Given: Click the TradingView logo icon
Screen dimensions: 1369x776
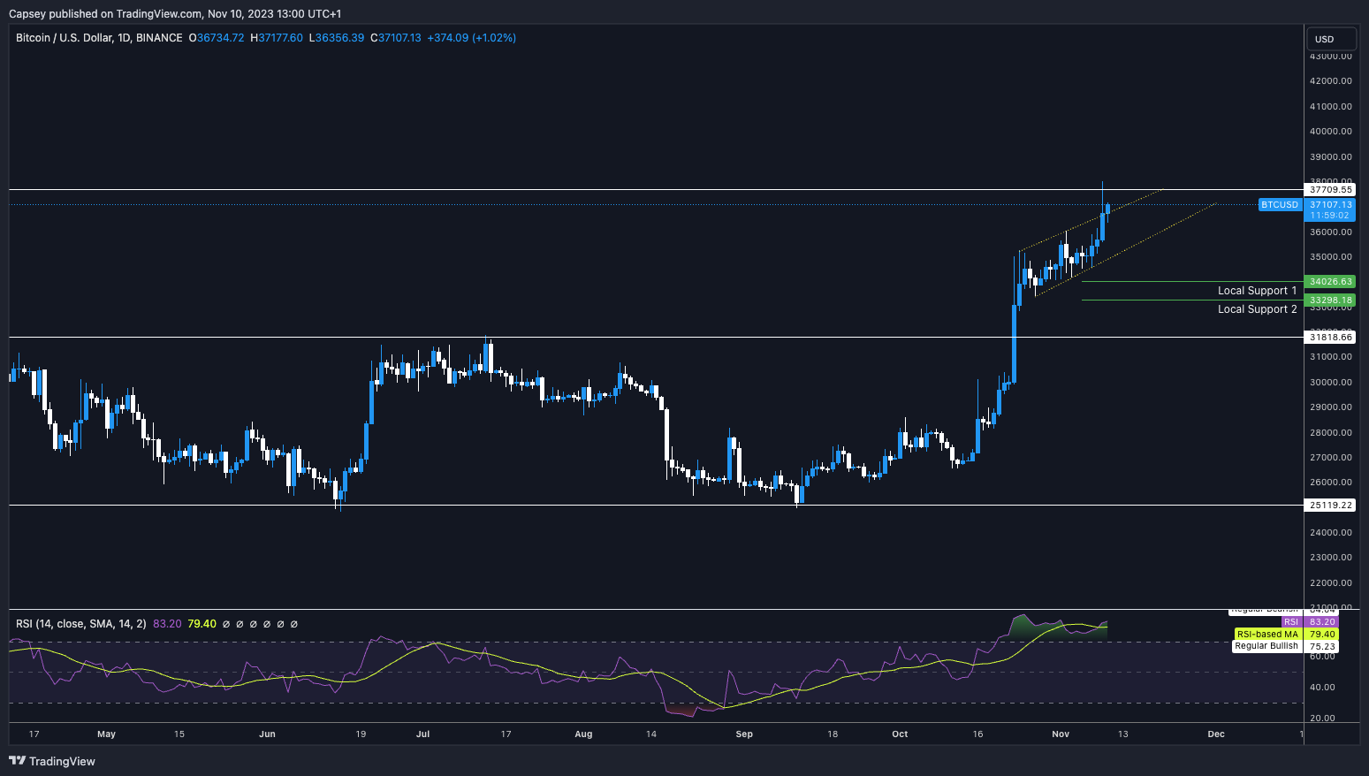Looking at the screenshot, I should 15,761.
